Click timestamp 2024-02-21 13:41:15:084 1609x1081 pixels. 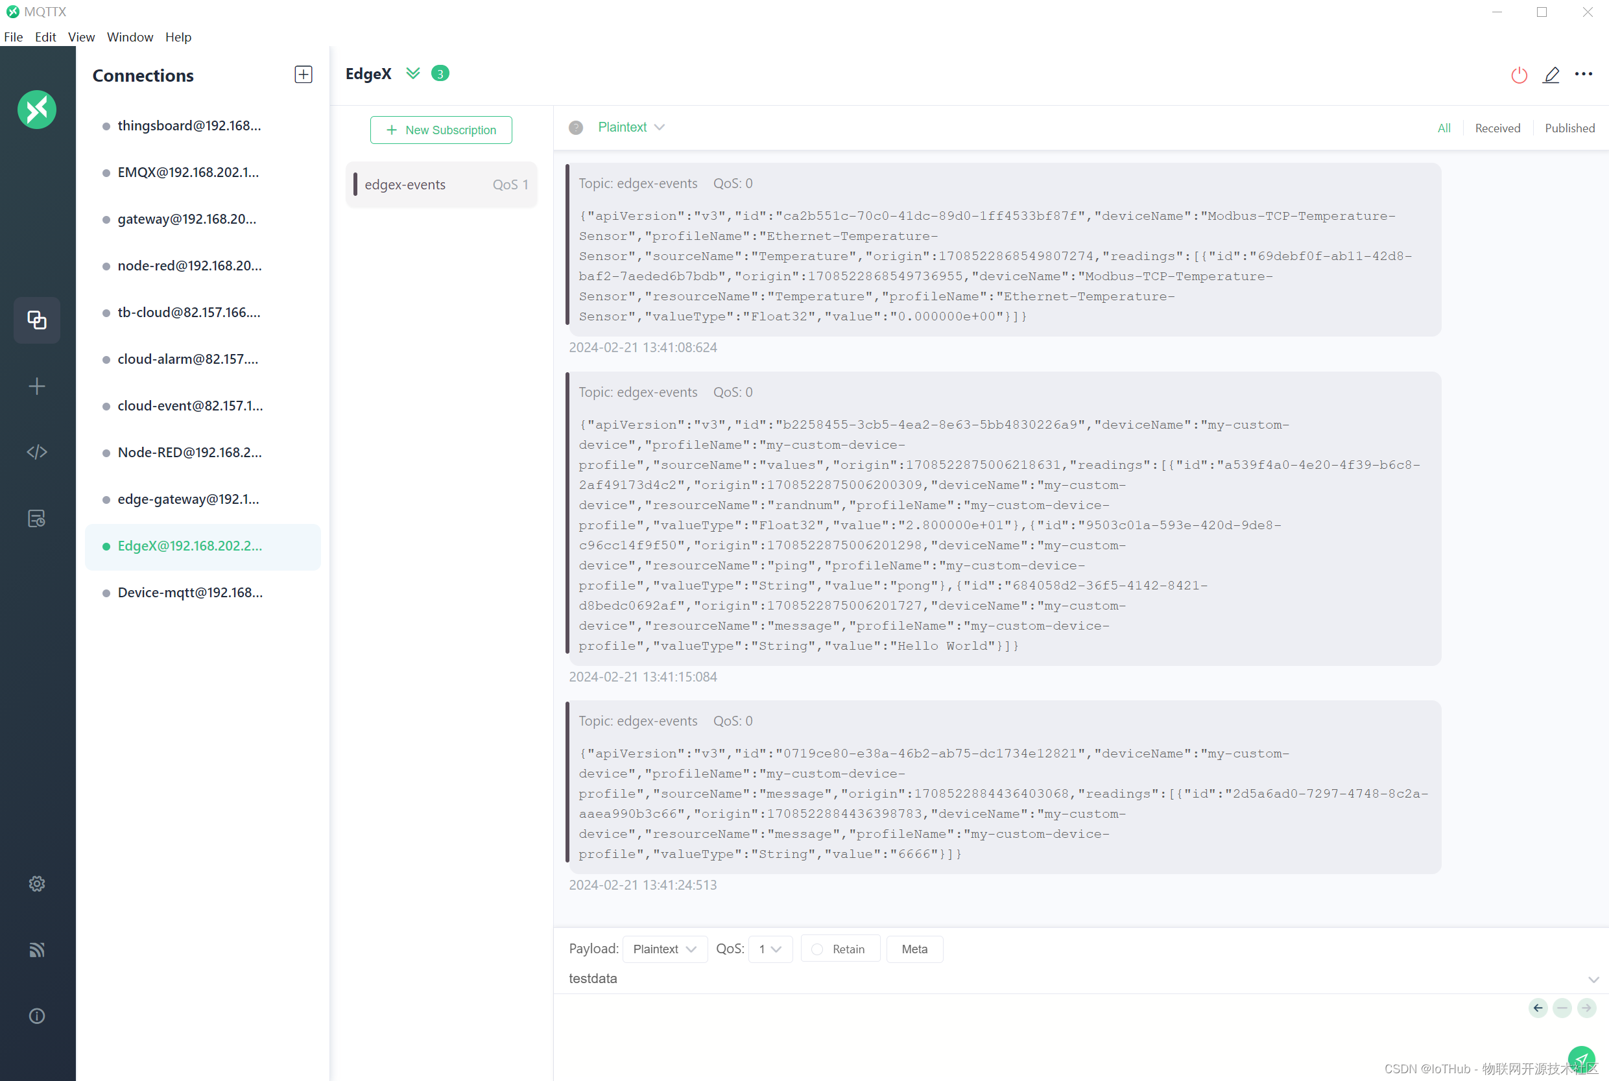pyautogui.click(x=643, y=677)
